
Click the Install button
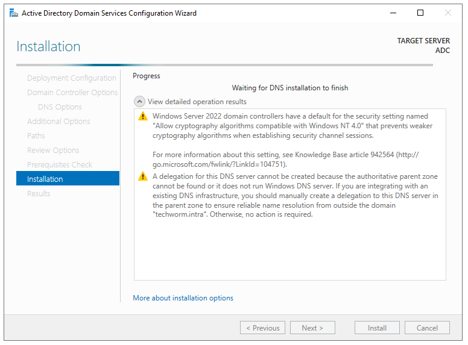tap(377, 328)
